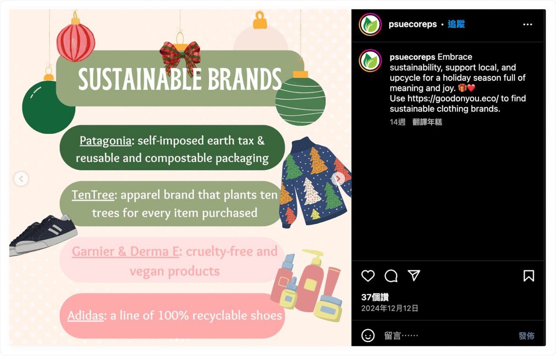Like the post with the heart icon
Screen dimensions: 556x356
click(368, 276)
